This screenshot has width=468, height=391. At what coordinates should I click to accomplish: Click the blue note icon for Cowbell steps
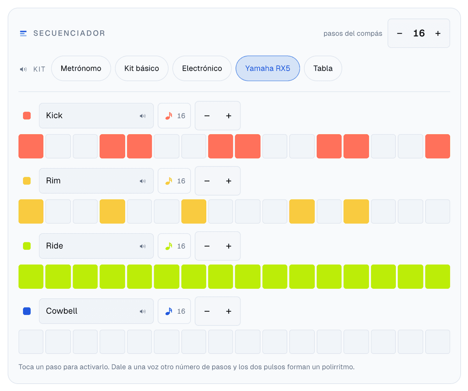[x=168, y=311]
